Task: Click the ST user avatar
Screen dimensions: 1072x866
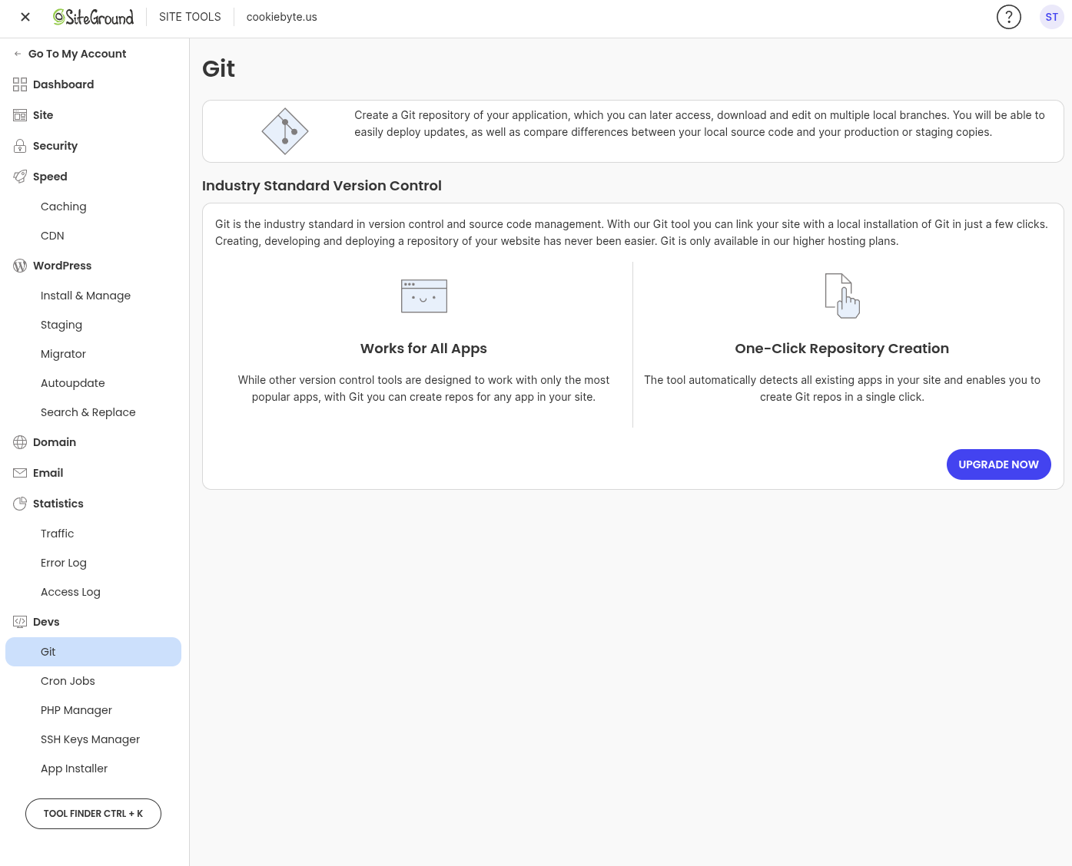Action: coord(1051,17)
